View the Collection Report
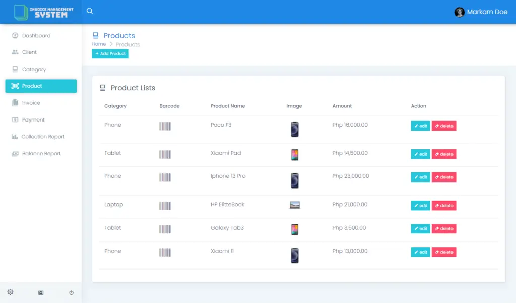 point(43,136)
